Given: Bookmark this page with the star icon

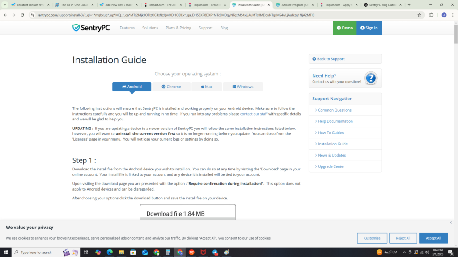Looking at the screenshot, I should tap(419, 15).
